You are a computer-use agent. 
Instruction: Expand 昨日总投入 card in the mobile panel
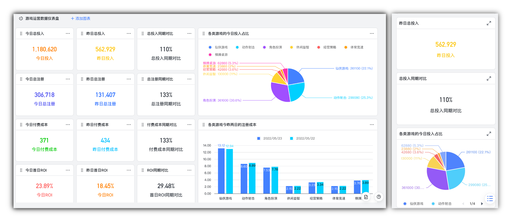(x=489, y=23)
